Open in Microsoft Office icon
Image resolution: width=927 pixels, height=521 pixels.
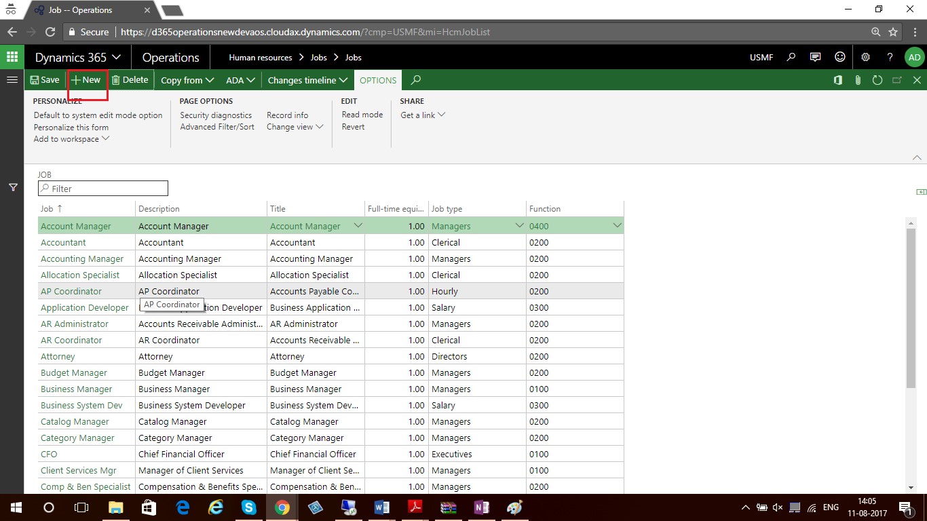[x=838, y=80]
